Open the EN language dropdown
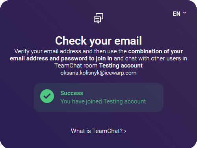 pyautogui.click(x=179, y=14)
